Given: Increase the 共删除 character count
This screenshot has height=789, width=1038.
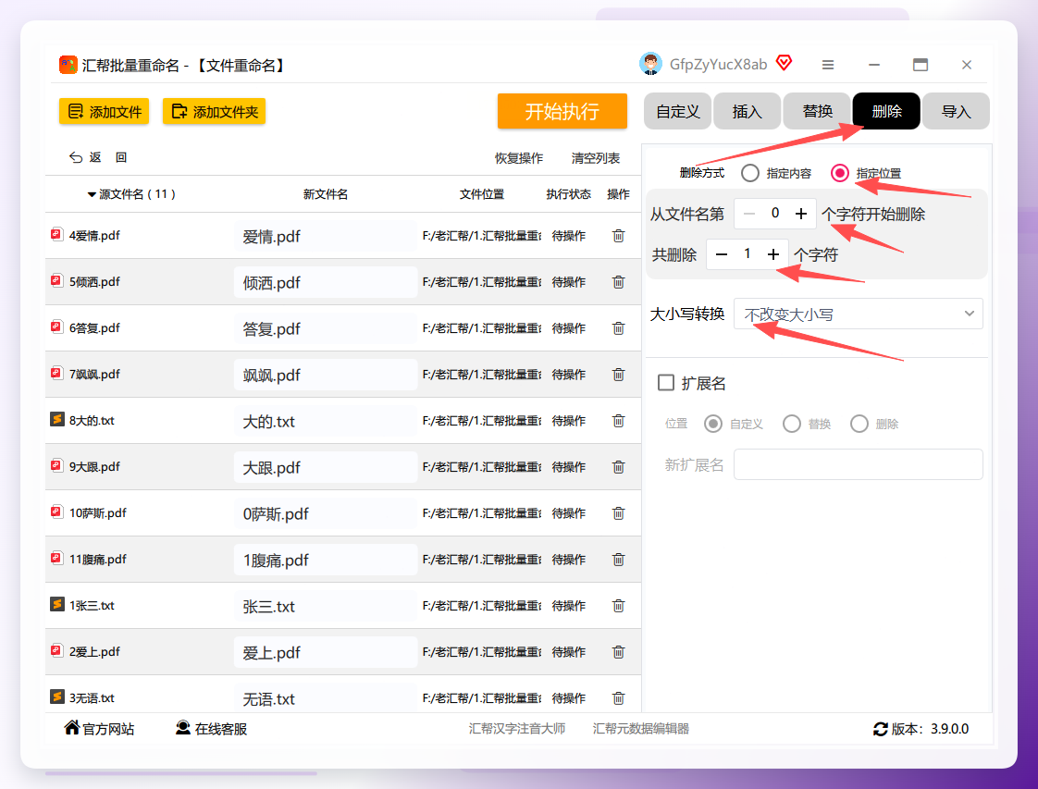Looking at the screenshot, I should tap(773, 255).
